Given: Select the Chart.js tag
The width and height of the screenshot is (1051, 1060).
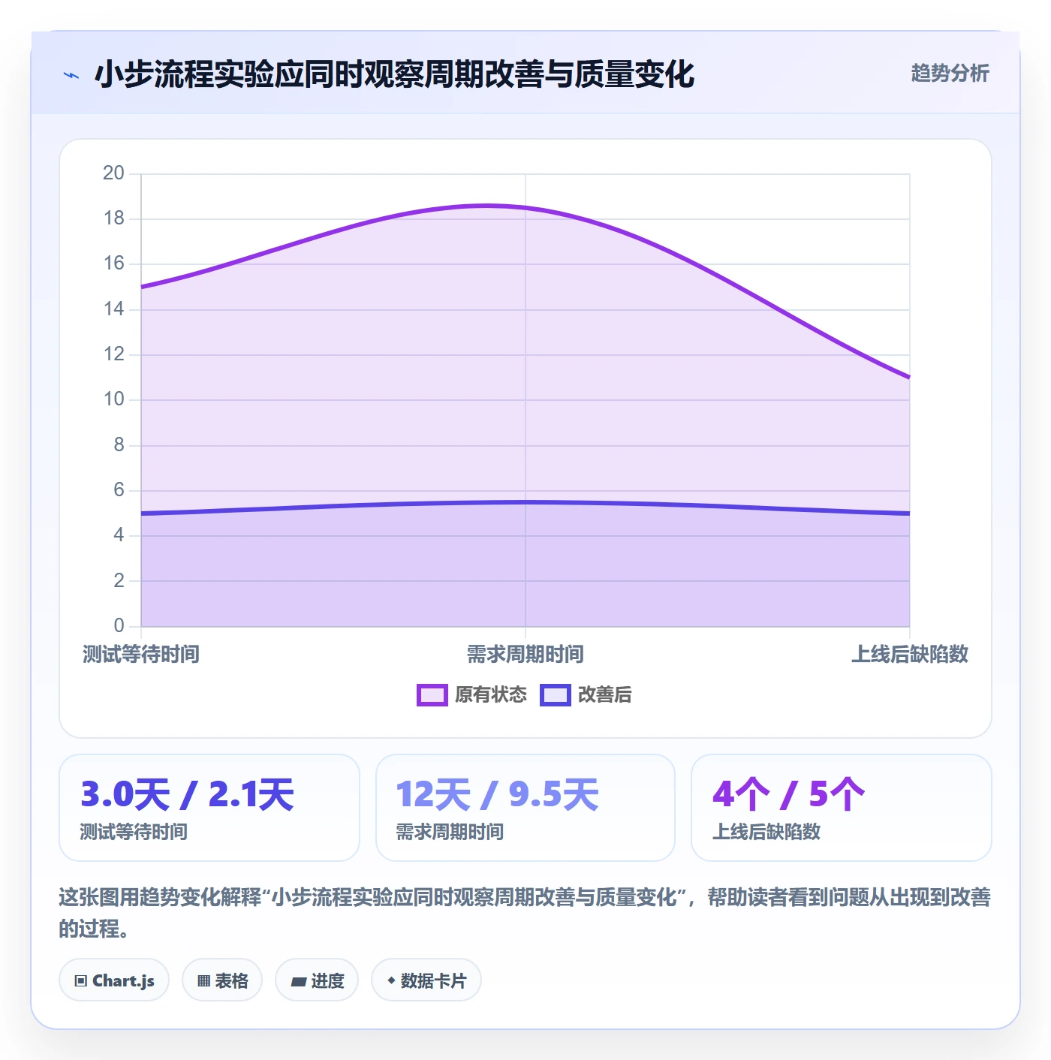Looking at the screenshot, I should point(114,980).
